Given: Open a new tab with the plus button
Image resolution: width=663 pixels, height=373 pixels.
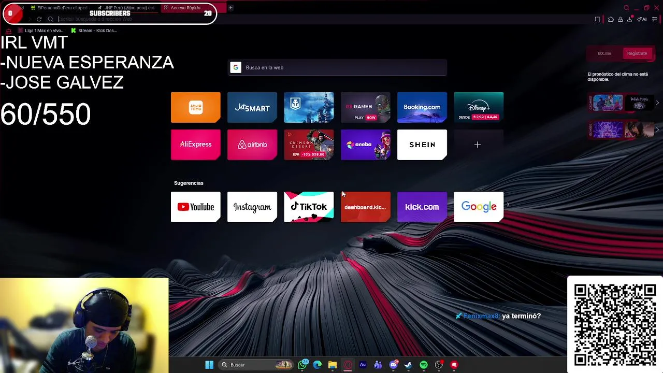Looking at the screenshot, I should pos(230,8).
